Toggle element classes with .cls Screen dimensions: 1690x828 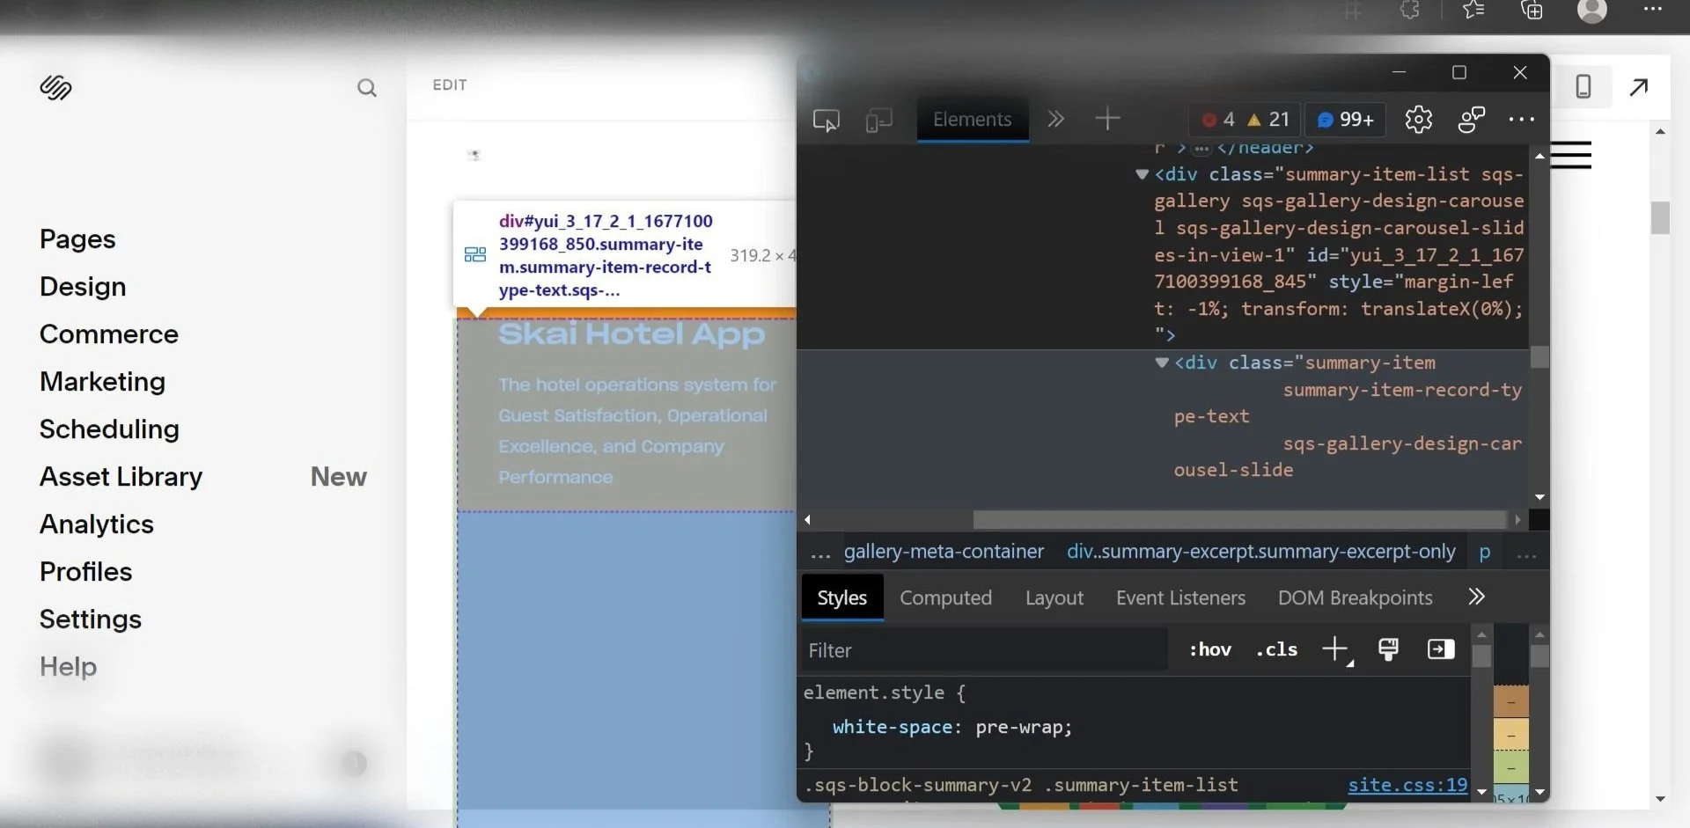pyautogui.click(x=1275, y=649)
